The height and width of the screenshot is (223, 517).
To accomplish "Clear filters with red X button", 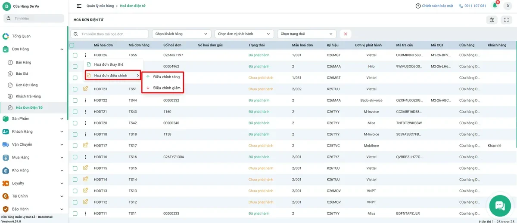I will point(345,34).
